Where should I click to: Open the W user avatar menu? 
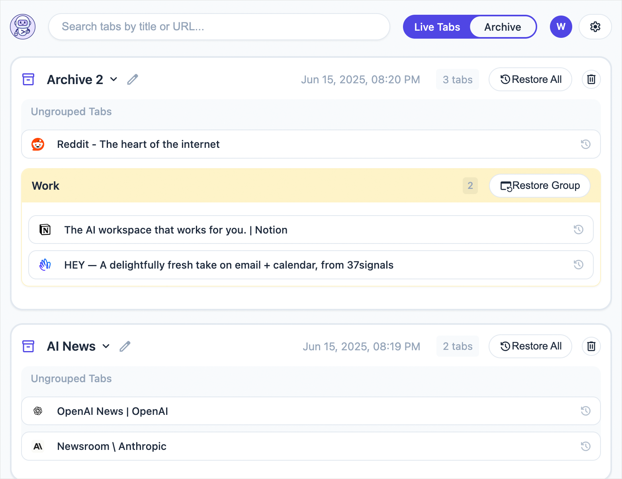(x=561, y=27)
